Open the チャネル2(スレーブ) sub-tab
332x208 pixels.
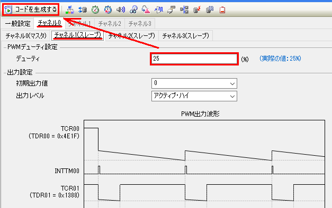tap(132, 36)
